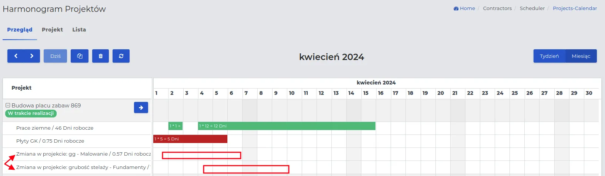Click the copy schedule icon button

point(80,56)
